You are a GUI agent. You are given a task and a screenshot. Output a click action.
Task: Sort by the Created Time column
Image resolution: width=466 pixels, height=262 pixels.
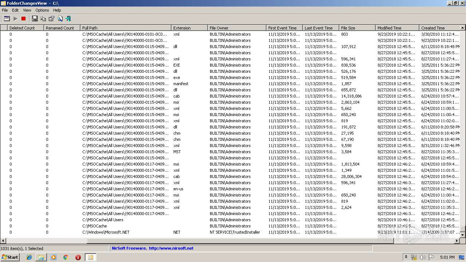tap(439, 28)
